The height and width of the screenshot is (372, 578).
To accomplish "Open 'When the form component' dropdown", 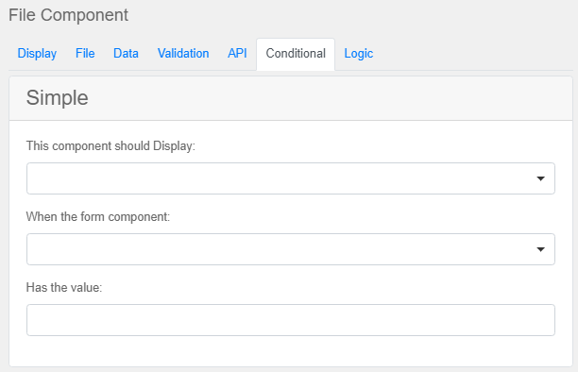I will click(291, 249).
